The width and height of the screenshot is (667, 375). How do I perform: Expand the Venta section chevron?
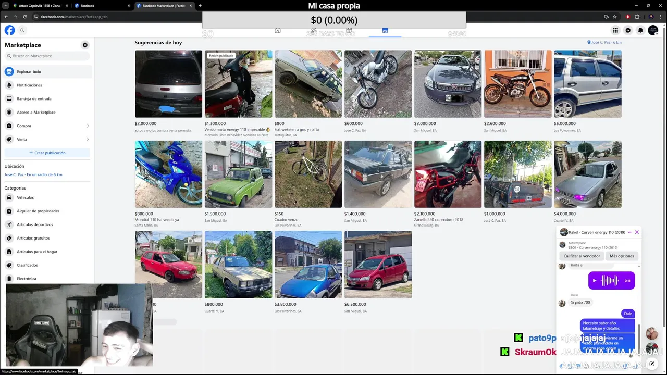point(87,139)
